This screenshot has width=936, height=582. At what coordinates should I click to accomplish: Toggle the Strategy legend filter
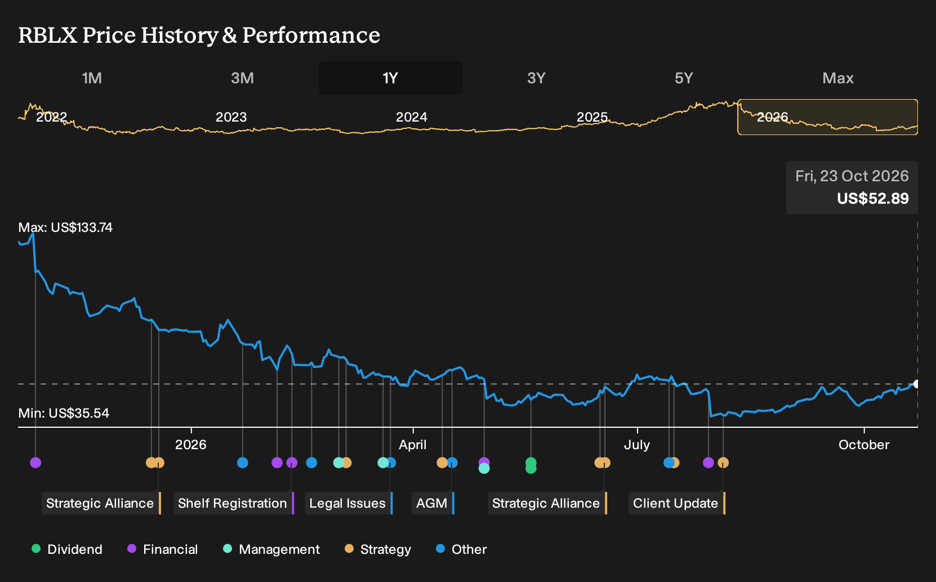[378, 549]
